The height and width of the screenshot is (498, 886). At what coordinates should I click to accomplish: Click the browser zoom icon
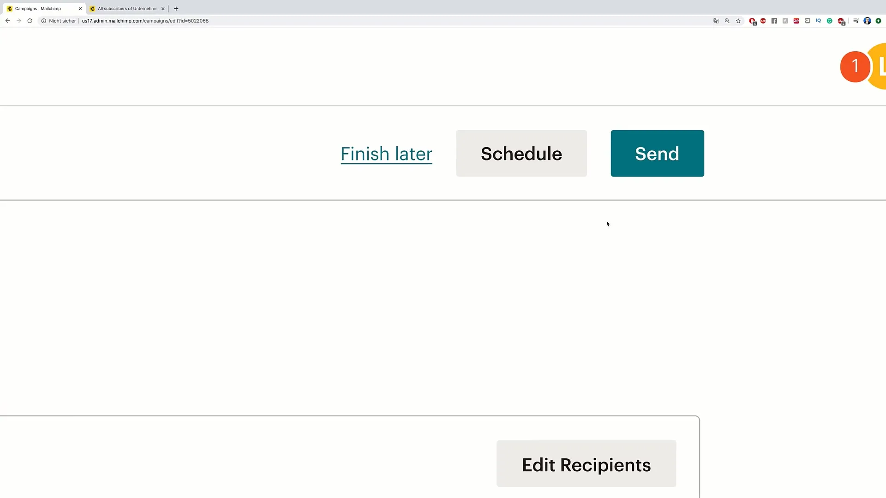pos(728,21)
